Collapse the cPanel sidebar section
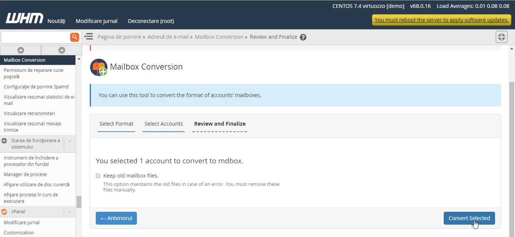The height and width of the screenshot is (237, 515). tap(69, 212)
